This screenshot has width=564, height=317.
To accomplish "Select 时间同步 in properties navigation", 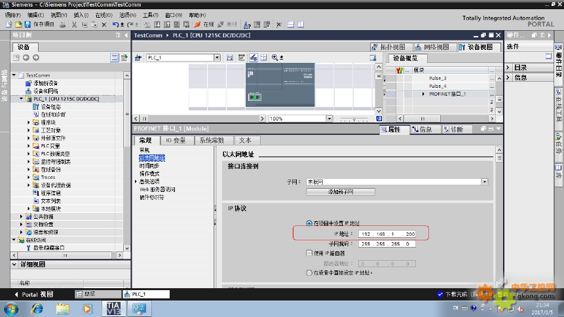I will [149, 166].
